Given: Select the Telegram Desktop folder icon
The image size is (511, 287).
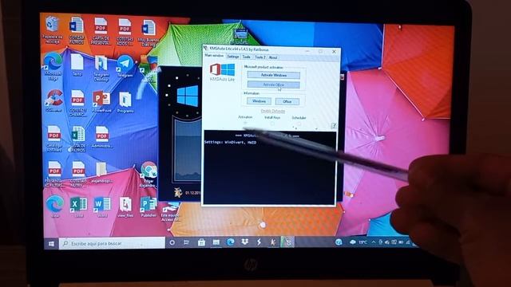Looking at the screenshot, I should 101,68.
